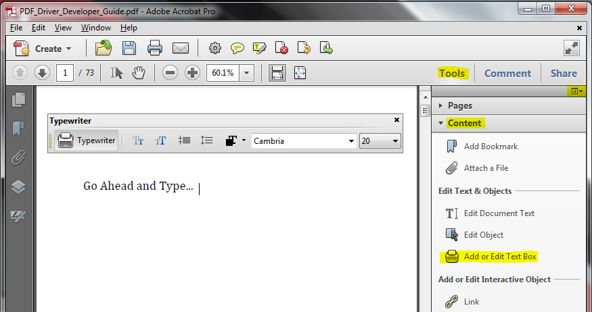
Task: Open the Layers panel in sidebar
Action: [x=18, y=187]
